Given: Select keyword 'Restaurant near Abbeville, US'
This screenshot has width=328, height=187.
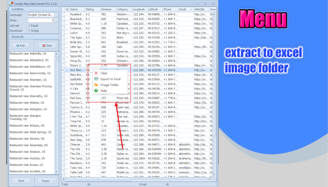Looking at the screenshot, I should click(28, 54).
